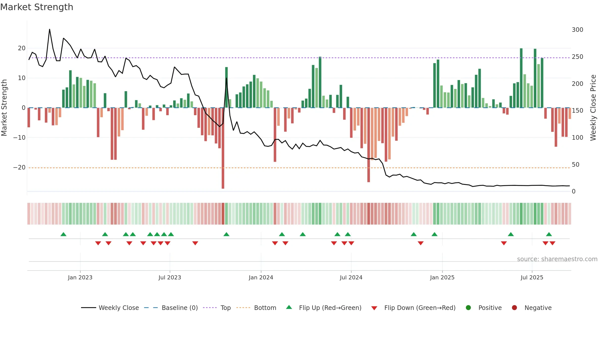Click the Jul 2024 axis label

pos(351,278)
